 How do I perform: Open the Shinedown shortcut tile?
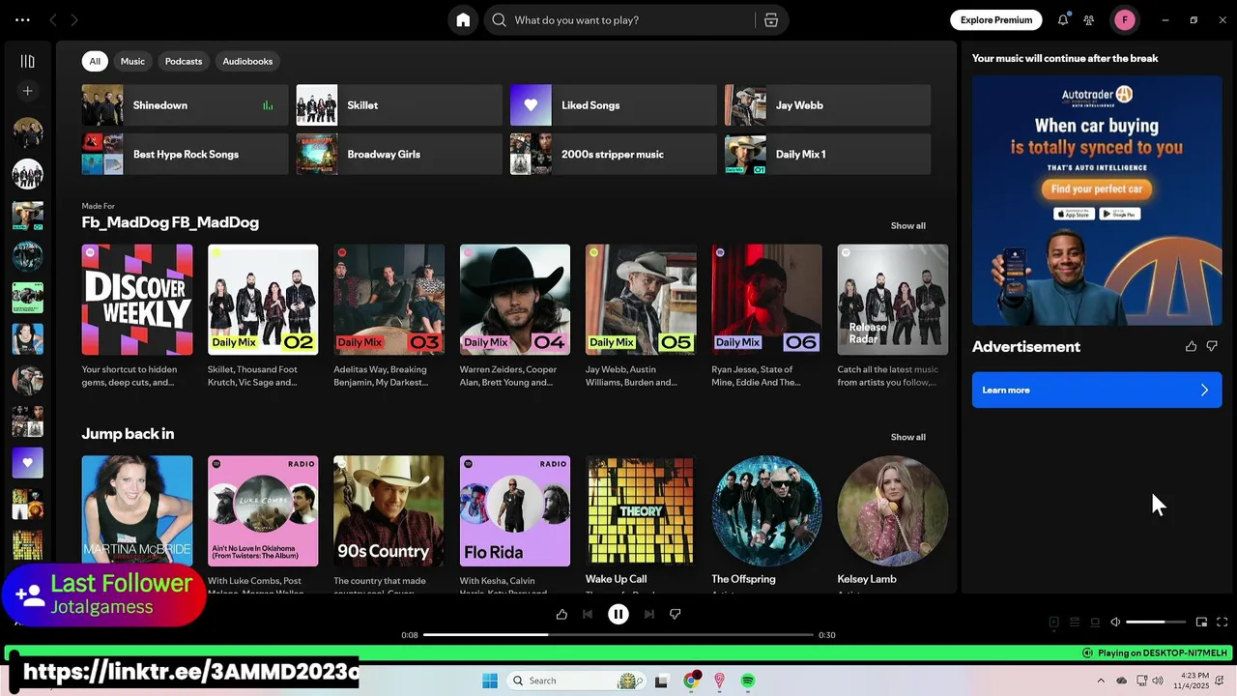[x=185, y=105]
